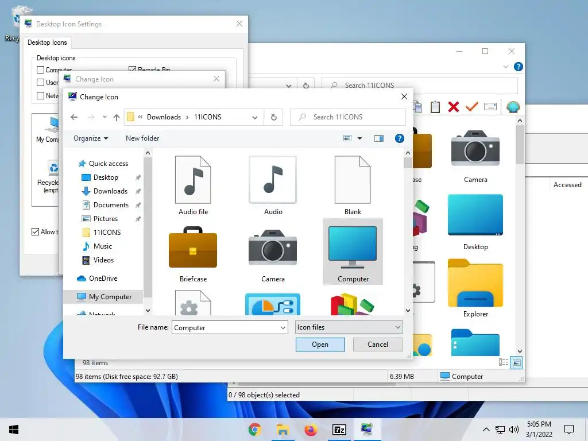Viewport: 588px width, 441px height.
Task: Click 11ICONS in the address breadcrumb
Action: tap(207, 117)
